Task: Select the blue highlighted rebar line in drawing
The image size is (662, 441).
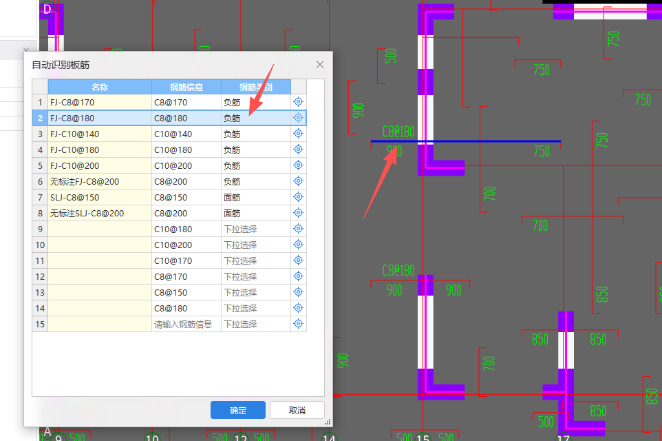Action: pyautogui.click(x=465, y=141)
